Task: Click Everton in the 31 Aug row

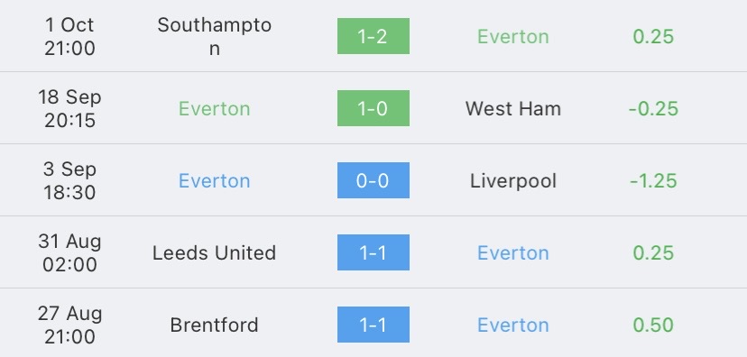Action: (513, 252)
